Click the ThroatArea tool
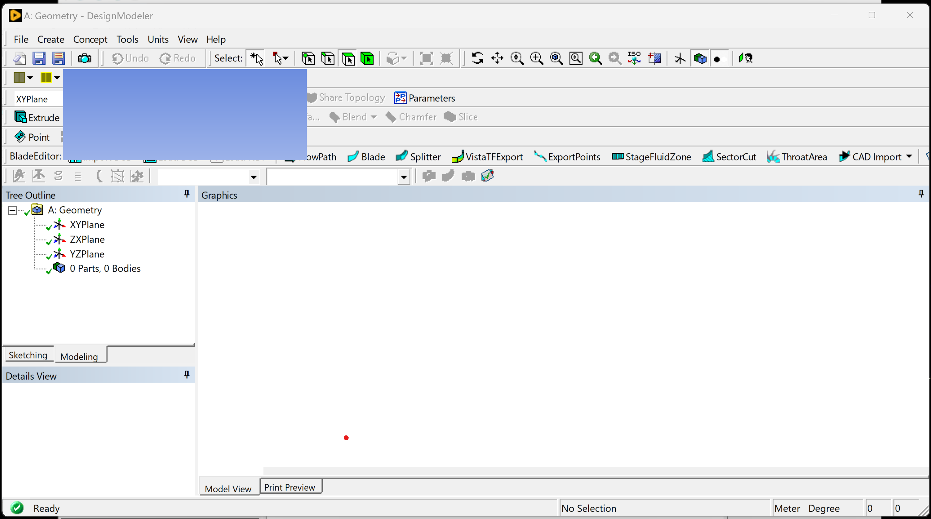 (797, 157)
